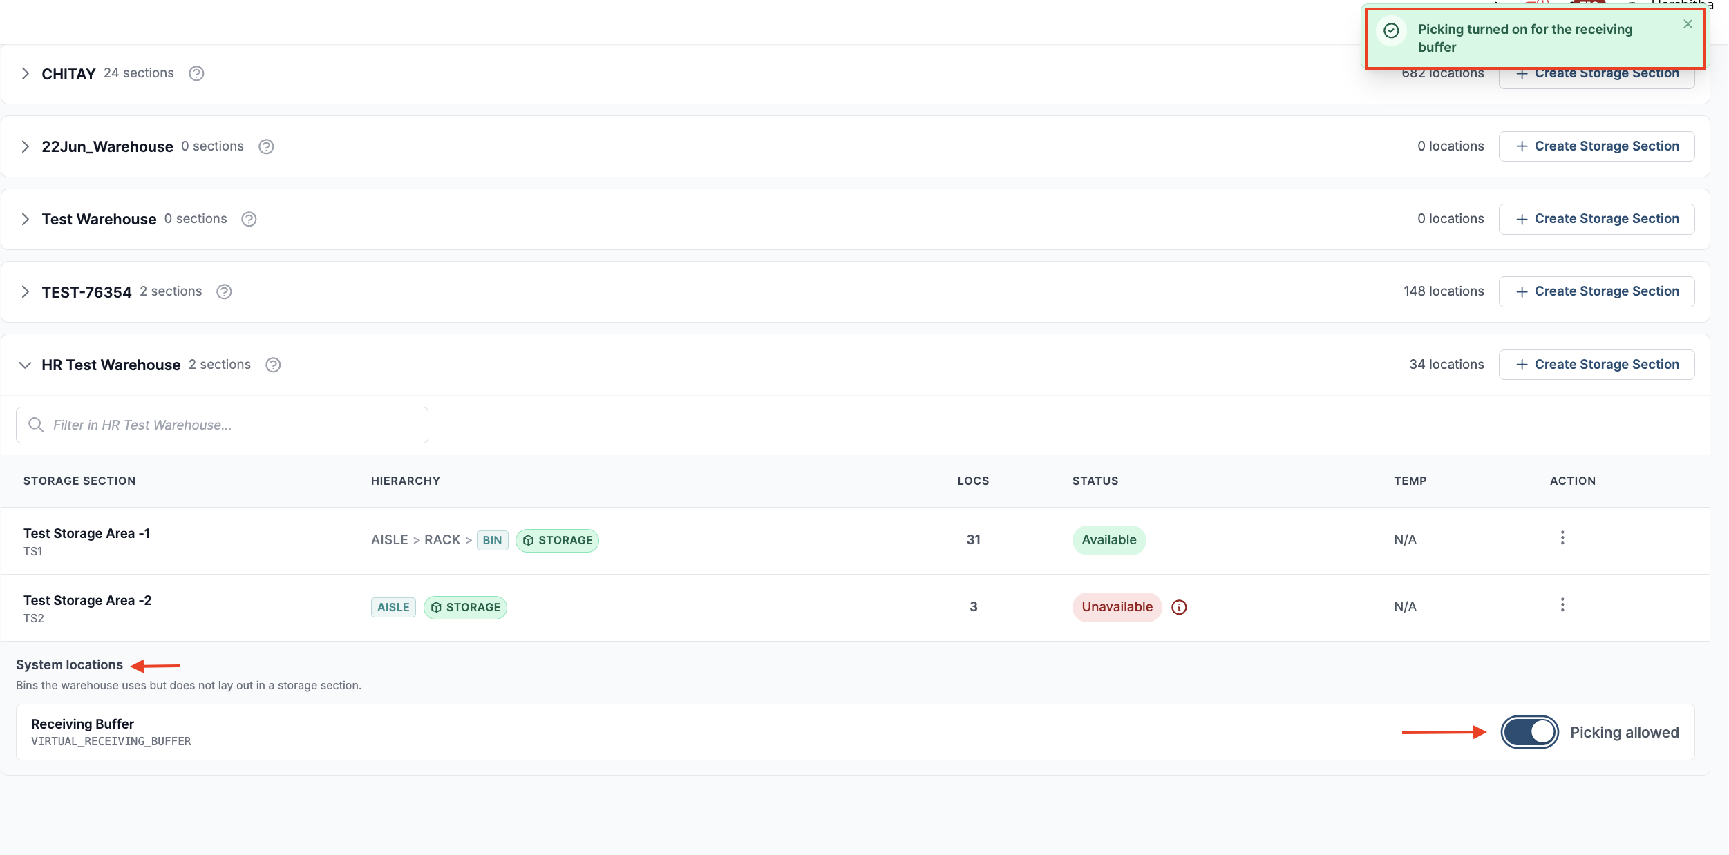Expand the 22Jun_Warehouse row

click(x=25, y=146)
